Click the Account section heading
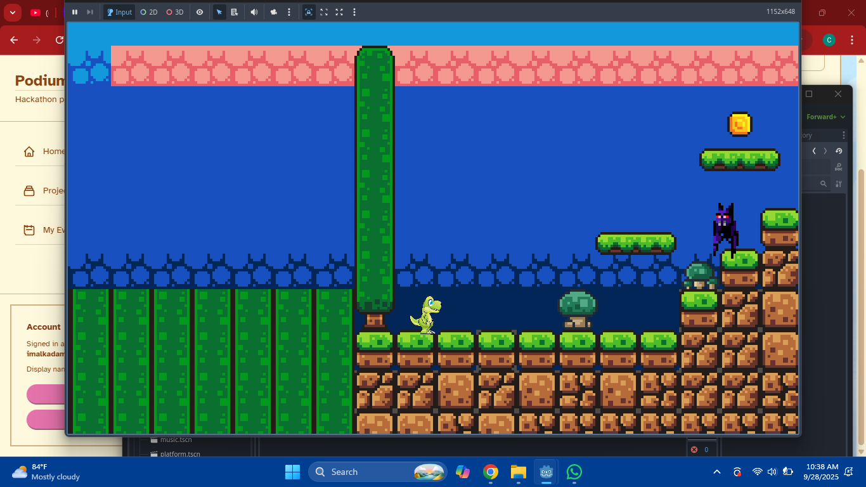Image resolution: width=866 pixels, height=487 pixels. point(44,327)
